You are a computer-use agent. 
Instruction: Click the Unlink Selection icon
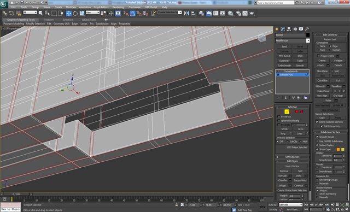[11, 13]
